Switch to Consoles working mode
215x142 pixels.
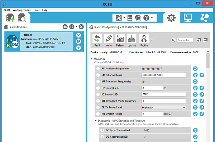[x=188, y=18]
